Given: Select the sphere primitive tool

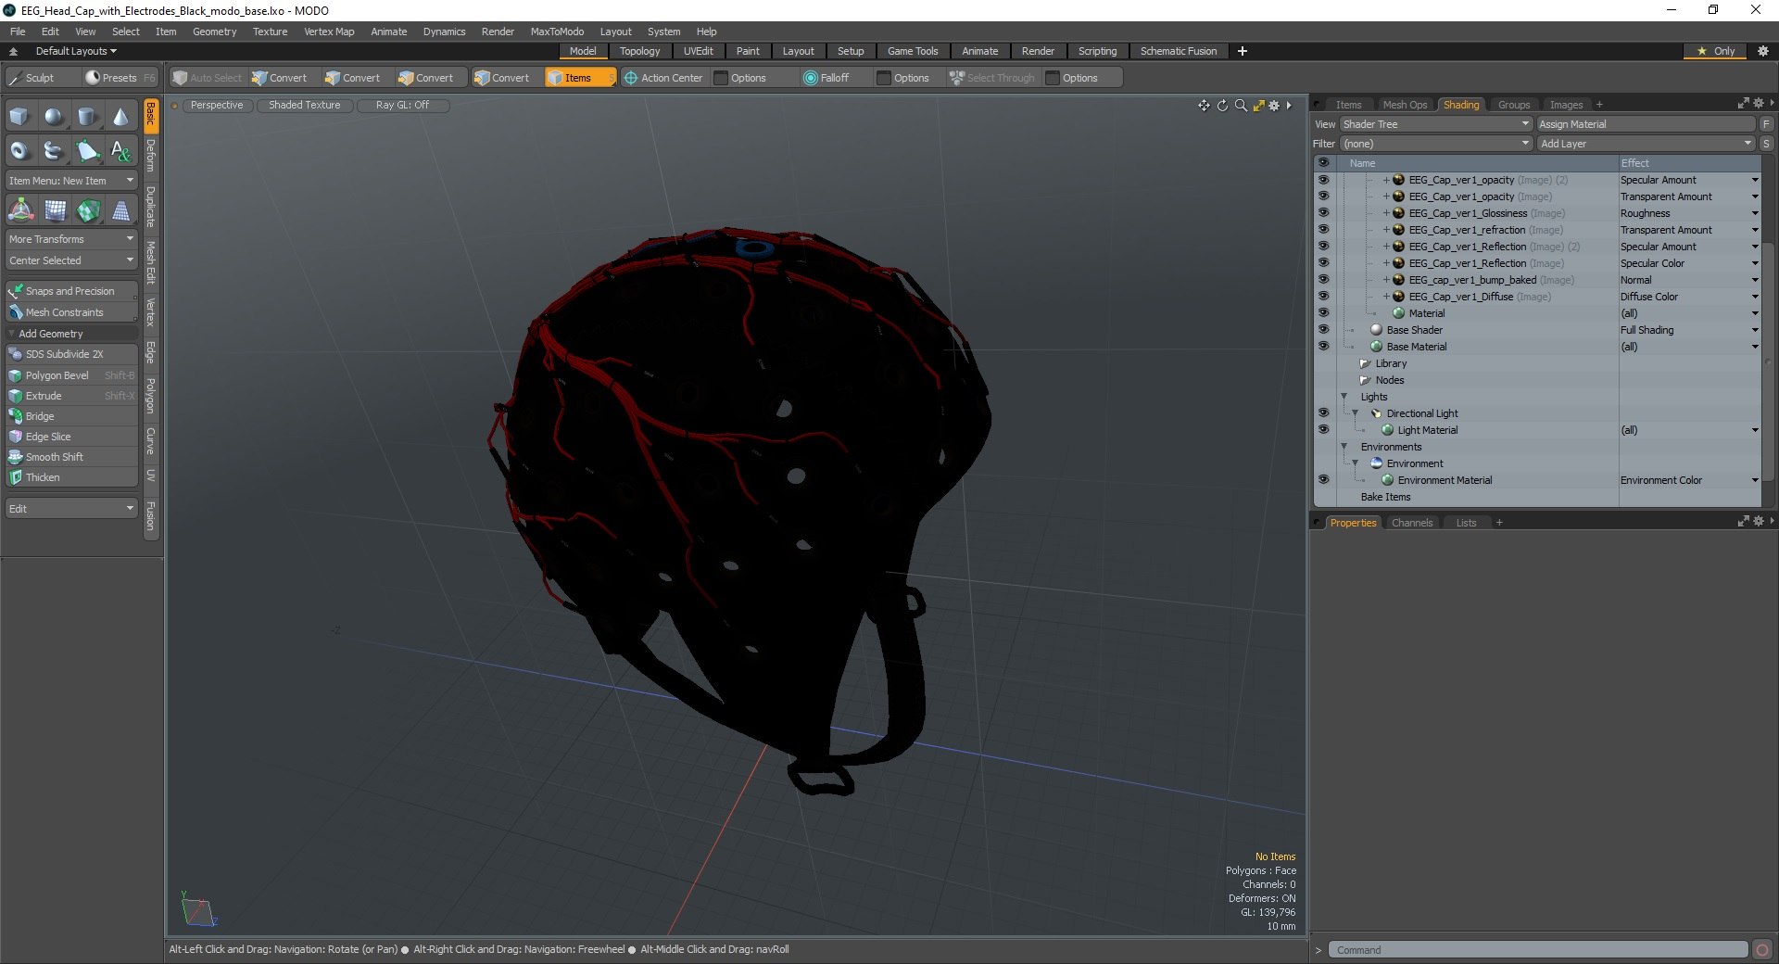Looking at the screenshot, I should pyautogui.click(x=54, y=117).
